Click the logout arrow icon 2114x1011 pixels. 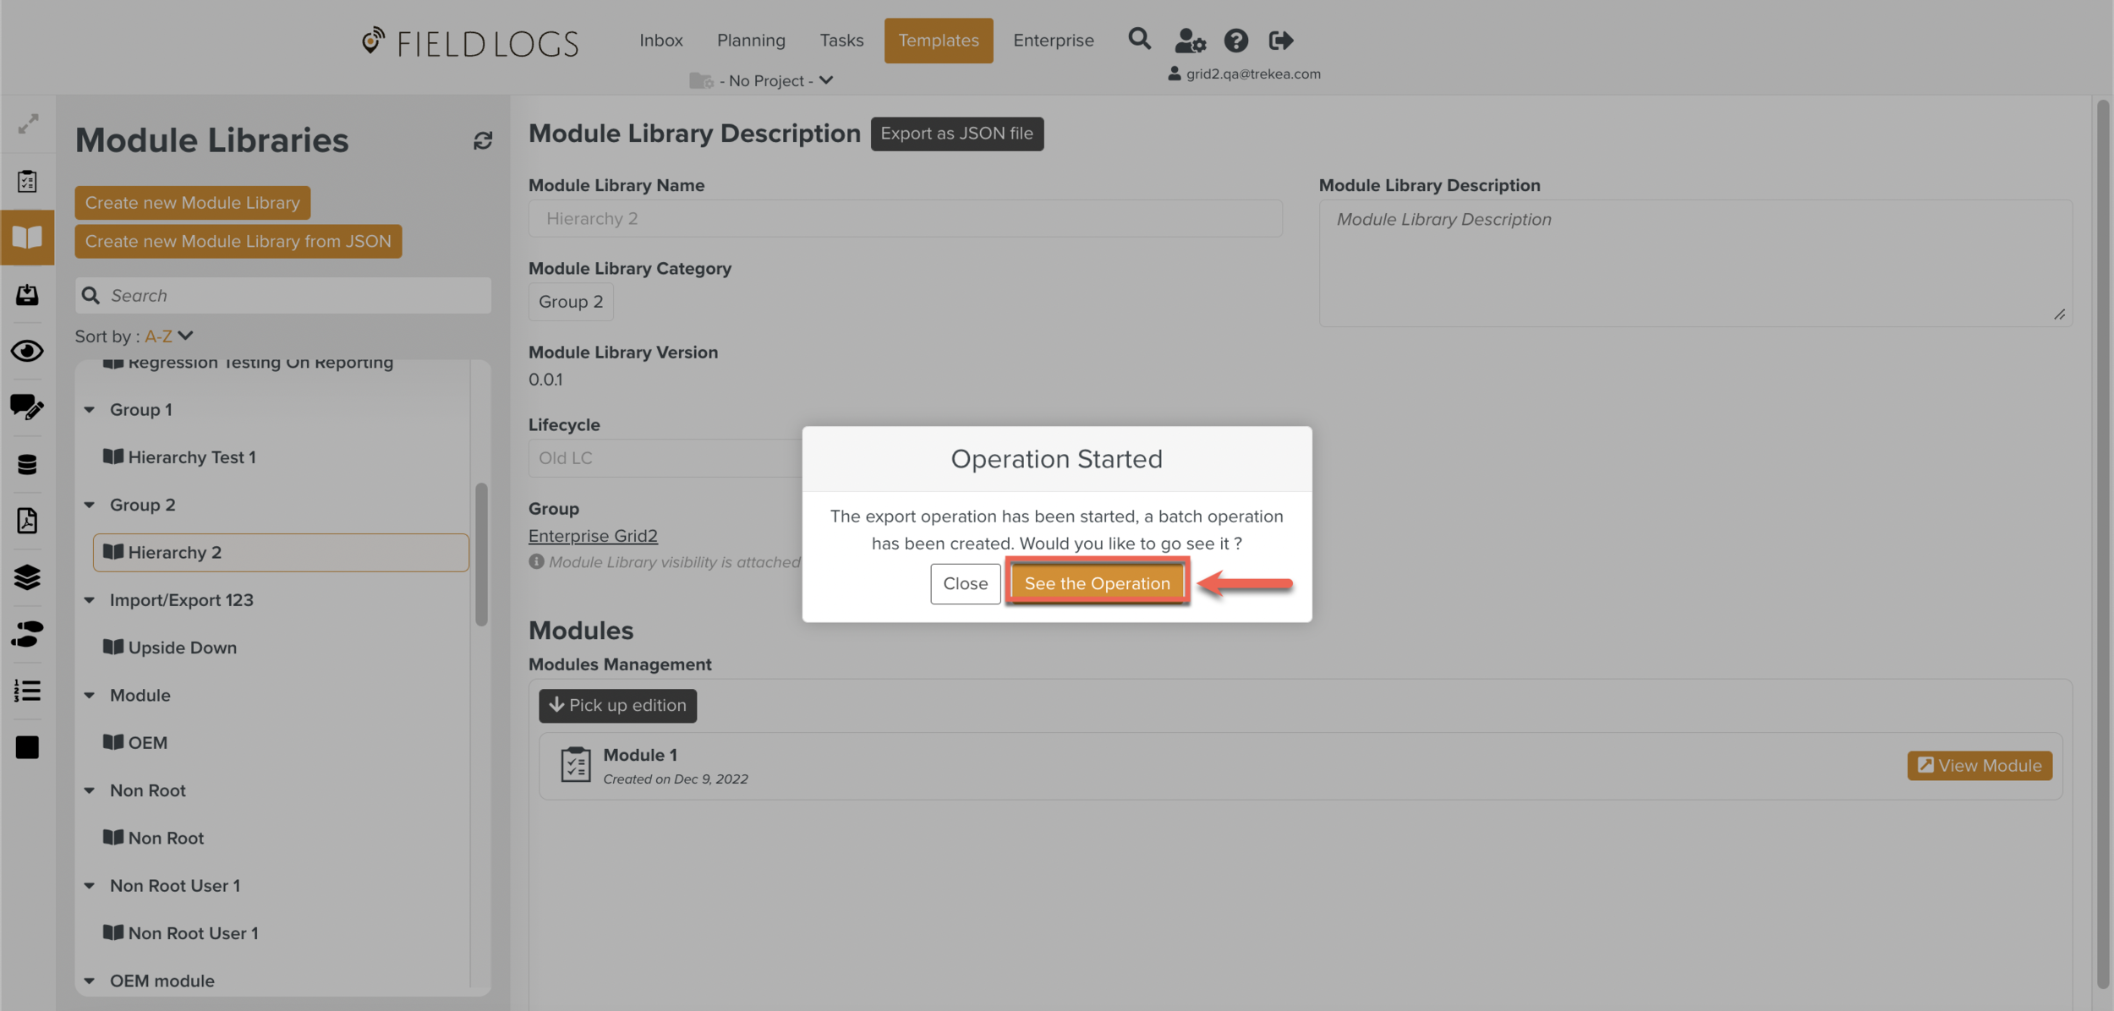(1280, 40)
